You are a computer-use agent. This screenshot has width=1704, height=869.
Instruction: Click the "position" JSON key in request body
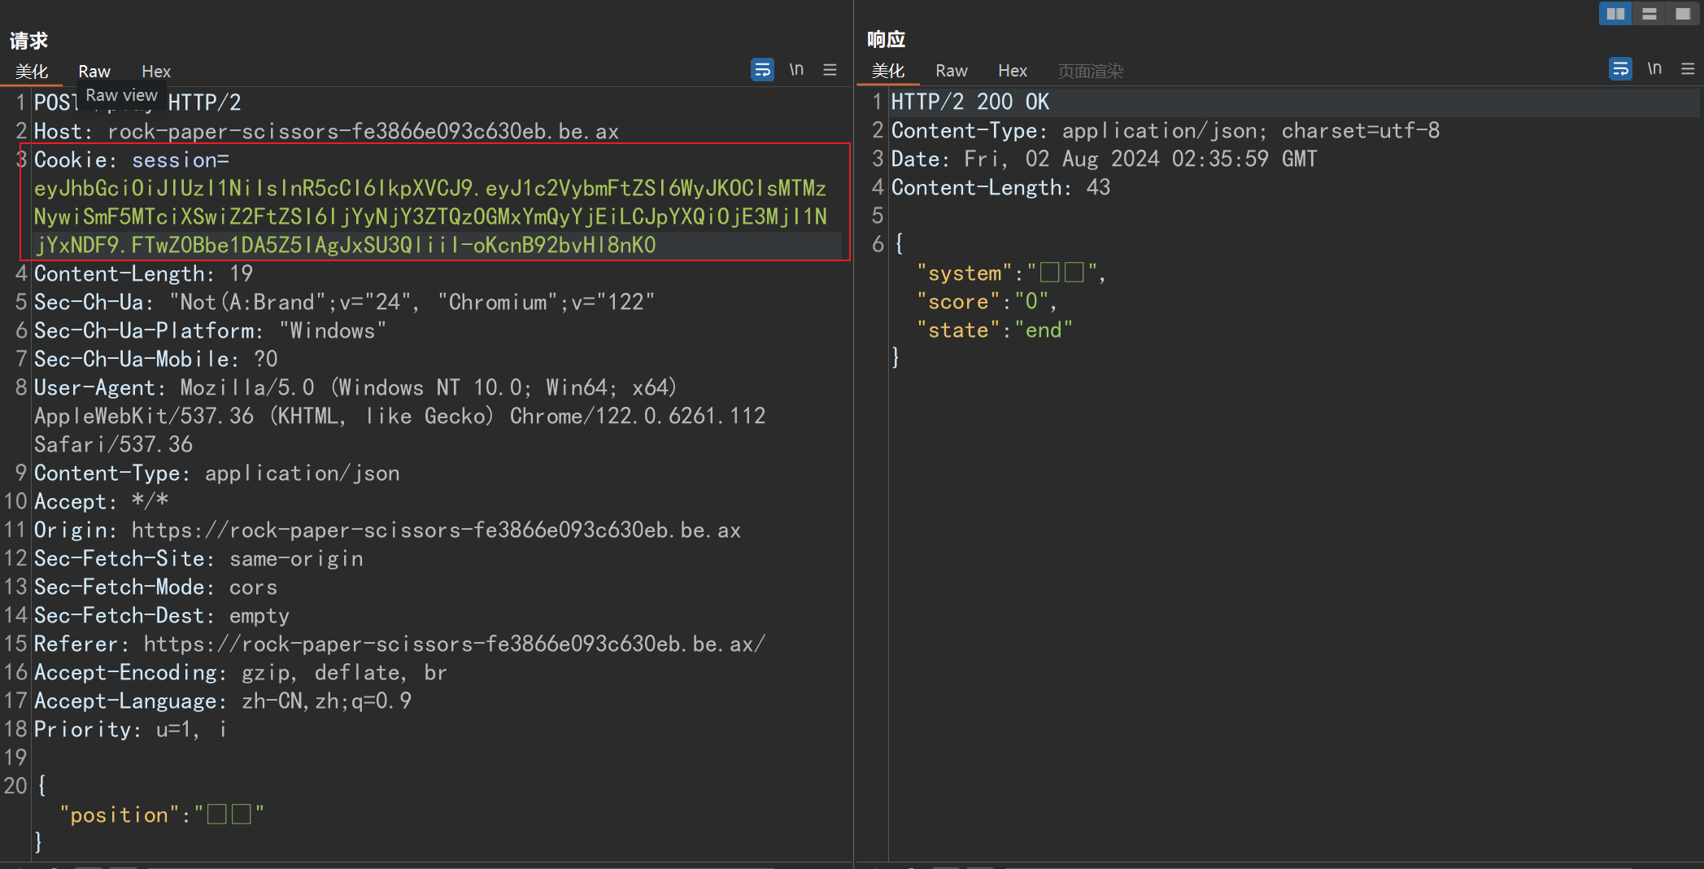point(119,814)
